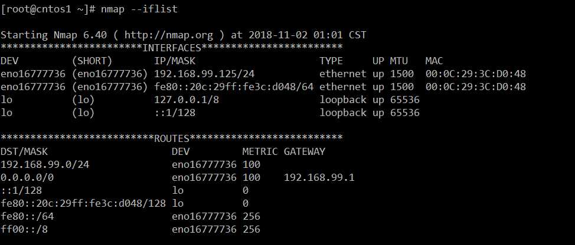Click the ::1/128 interface address

point(175,112)
